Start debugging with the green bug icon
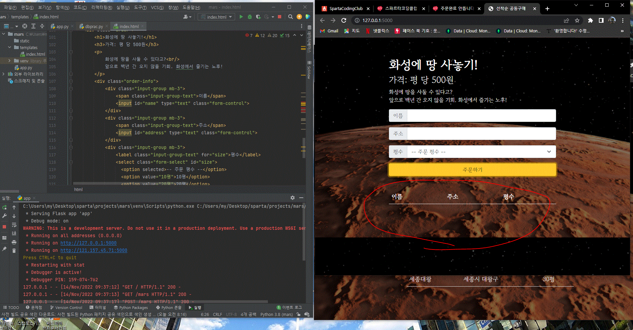The image size is (633, 330). [250, 17]
